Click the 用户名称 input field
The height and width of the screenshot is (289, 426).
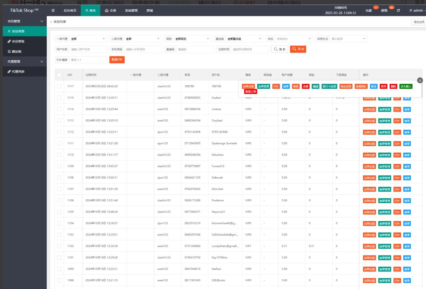click(88, 49)
